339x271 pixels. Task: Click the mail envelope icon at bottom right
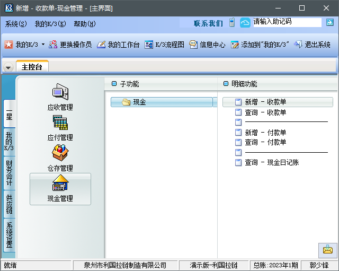(x=328, y=249)
